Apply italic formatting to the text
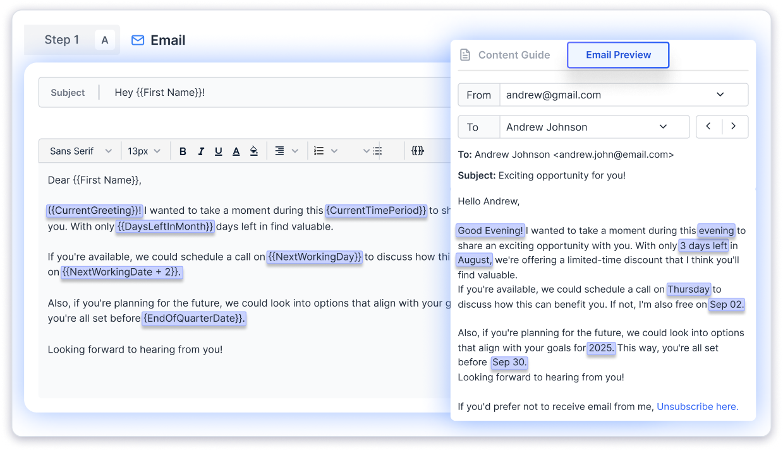The image size is (783, 451). pos(201,151)
